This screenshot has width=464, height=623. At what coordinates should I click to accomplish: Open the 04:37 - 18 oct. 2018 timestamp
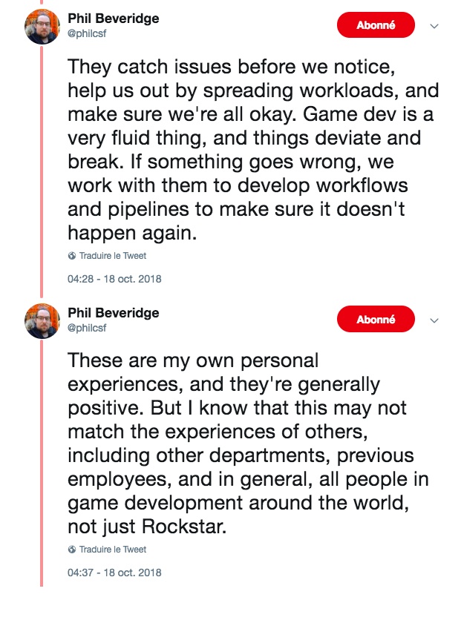(x=114, y=573)
